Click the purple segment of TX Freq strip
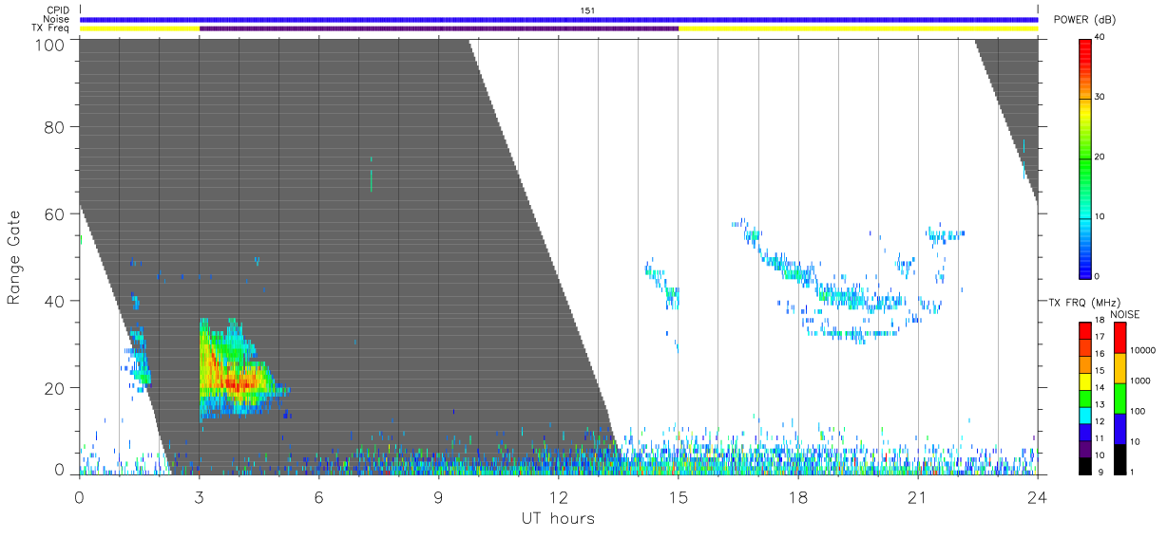The width and height of the screenshot is (1167, 538). (x=439, y=28)
